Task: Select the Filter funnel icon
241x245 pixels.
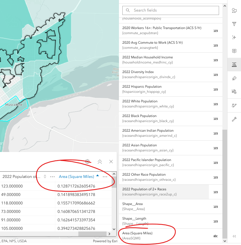Action: [x=234, y=24]
